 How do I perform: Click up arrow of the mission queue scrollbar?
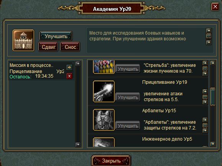[78, 63]
